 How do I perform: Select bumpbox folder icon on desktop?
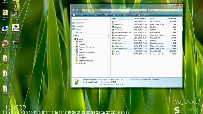point(5,90)
